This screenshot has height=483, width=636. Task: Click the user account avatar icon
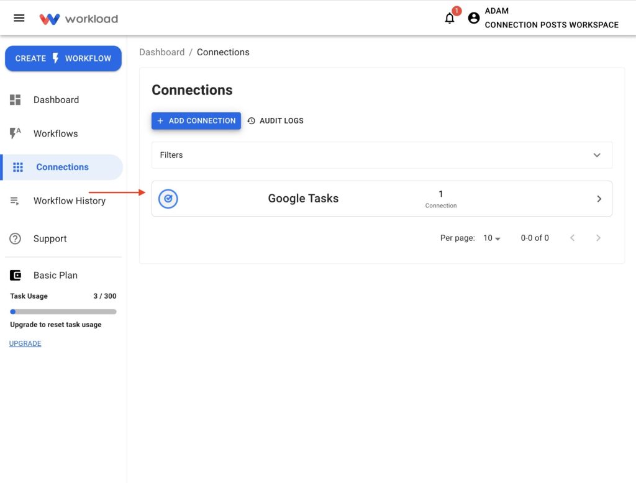pos(474,18)
